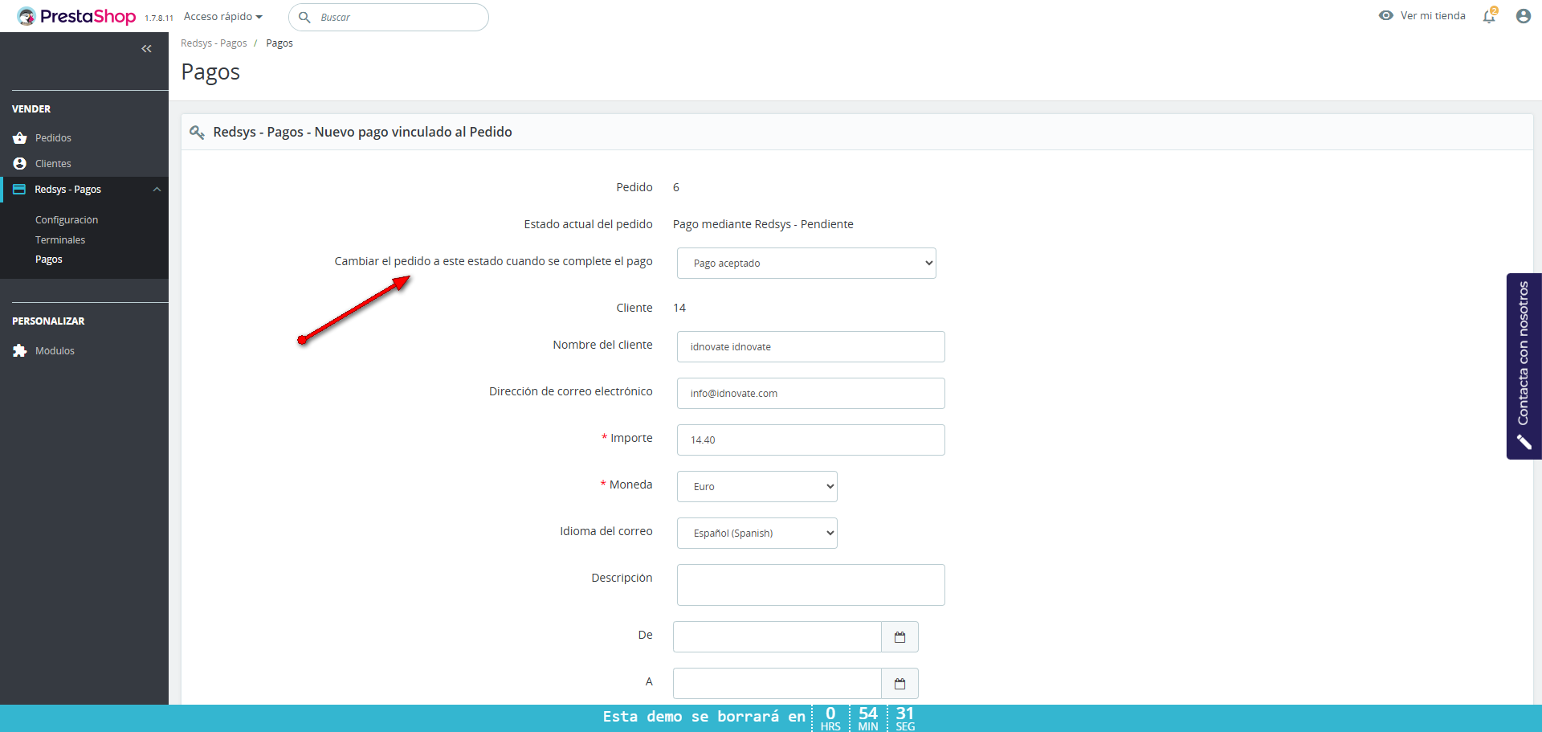
Task: Open Clientes in the sidebar
Action: [x=53, y=164]
